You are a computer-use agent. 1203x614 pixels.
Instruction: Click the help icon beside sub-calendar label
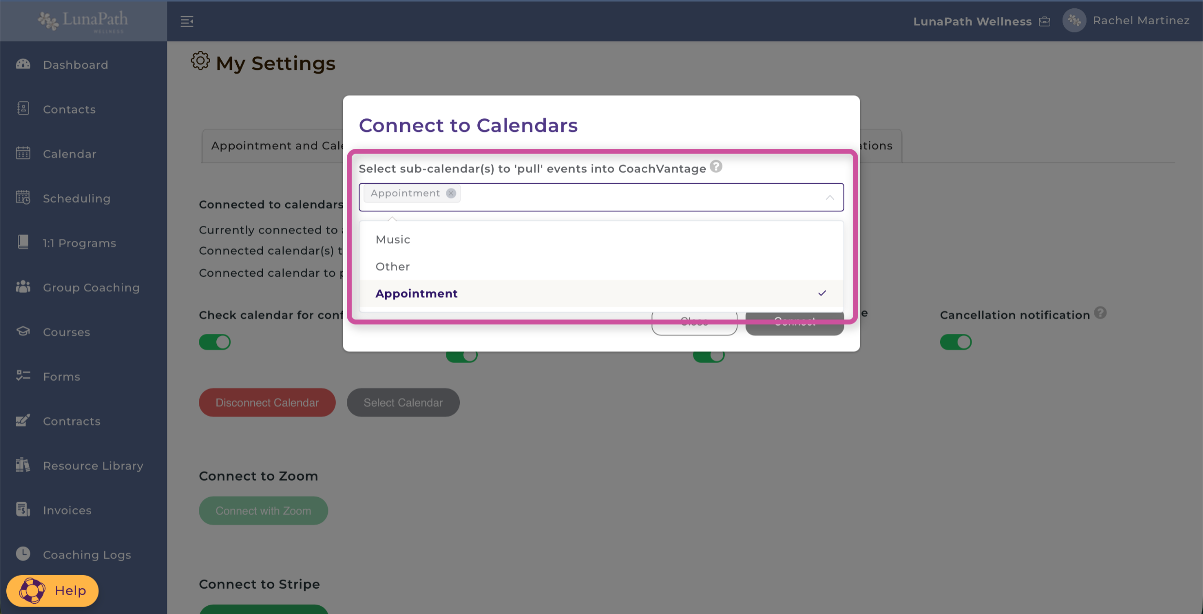[x=716, y=167]
